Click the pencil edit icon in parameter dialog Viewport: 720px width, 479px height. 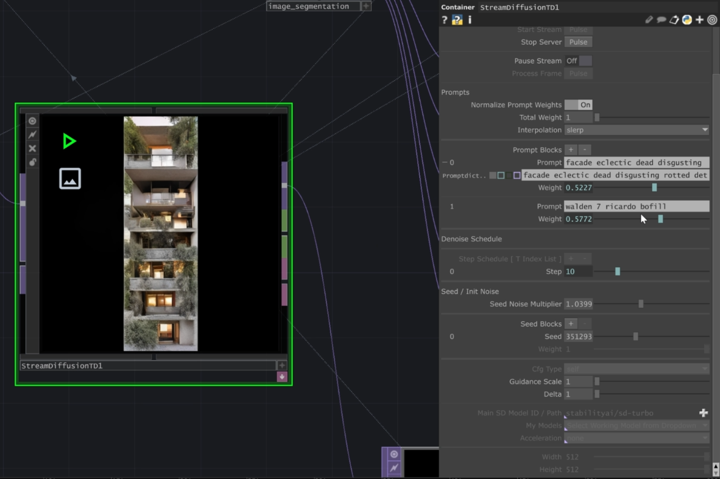pyautogui.click(x=649, y=20)
